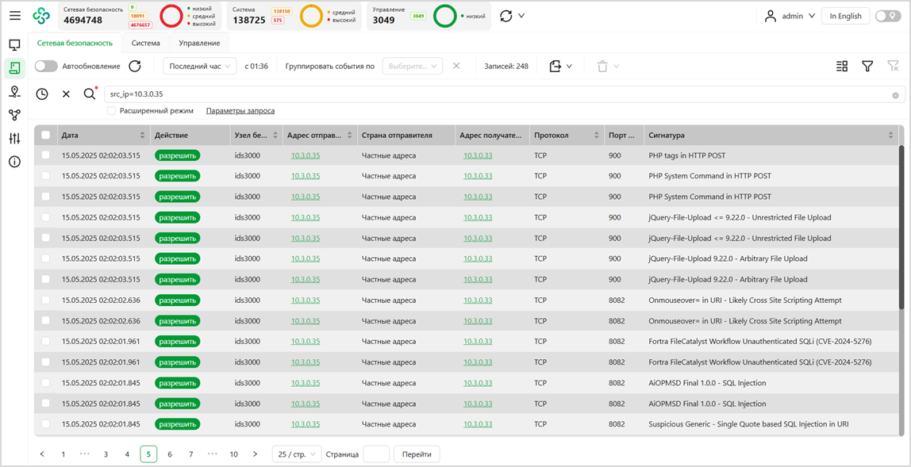Click the Параметры запроса link
Screen dimensions: 911x467
(240, 111)
